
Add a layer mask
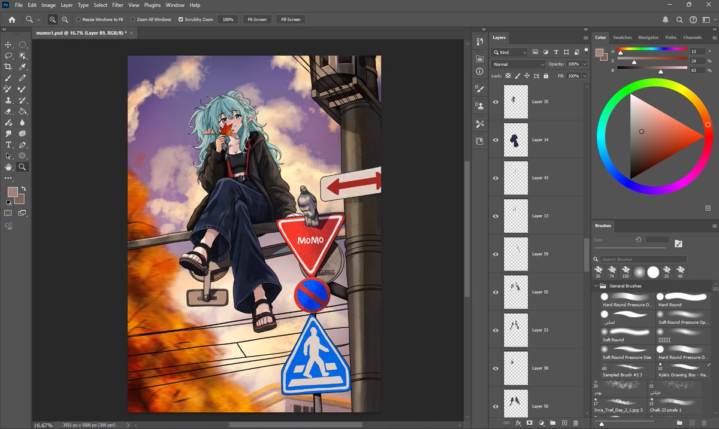point(530,423)
